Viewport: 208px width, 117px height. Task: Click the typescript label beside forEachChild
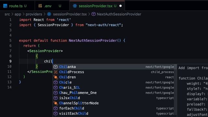[x=165, y=108]
